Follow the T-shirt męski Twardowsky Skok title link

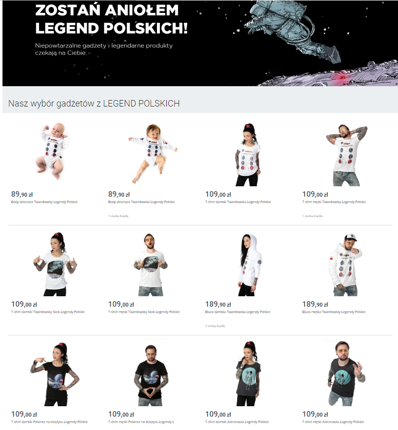point(144,312)
